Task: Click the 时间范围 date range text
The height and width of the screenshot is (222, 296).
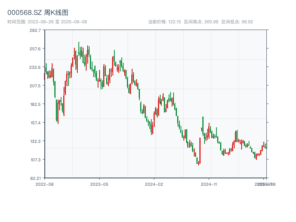Action: click(47, 22)
